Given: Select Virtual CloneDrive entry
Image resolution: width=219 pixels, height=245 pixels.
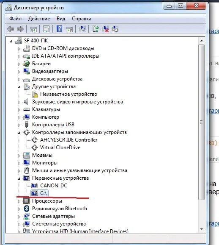Looking at the screenshot, I should pyautogui.click(x=60, y=148).
